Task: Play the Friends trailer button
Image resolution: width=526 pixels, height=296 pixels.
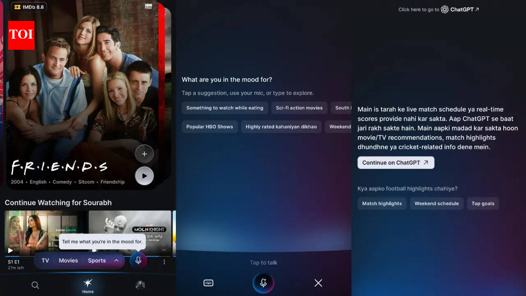Action: coord(144,176)
